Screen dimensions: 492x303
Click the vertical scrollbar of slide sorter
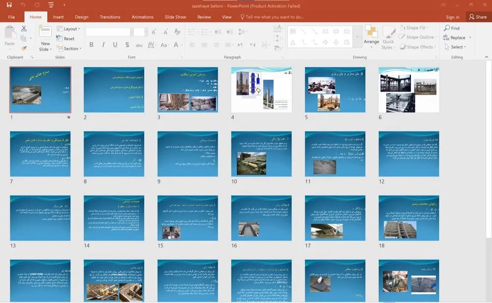coord(489,150)
